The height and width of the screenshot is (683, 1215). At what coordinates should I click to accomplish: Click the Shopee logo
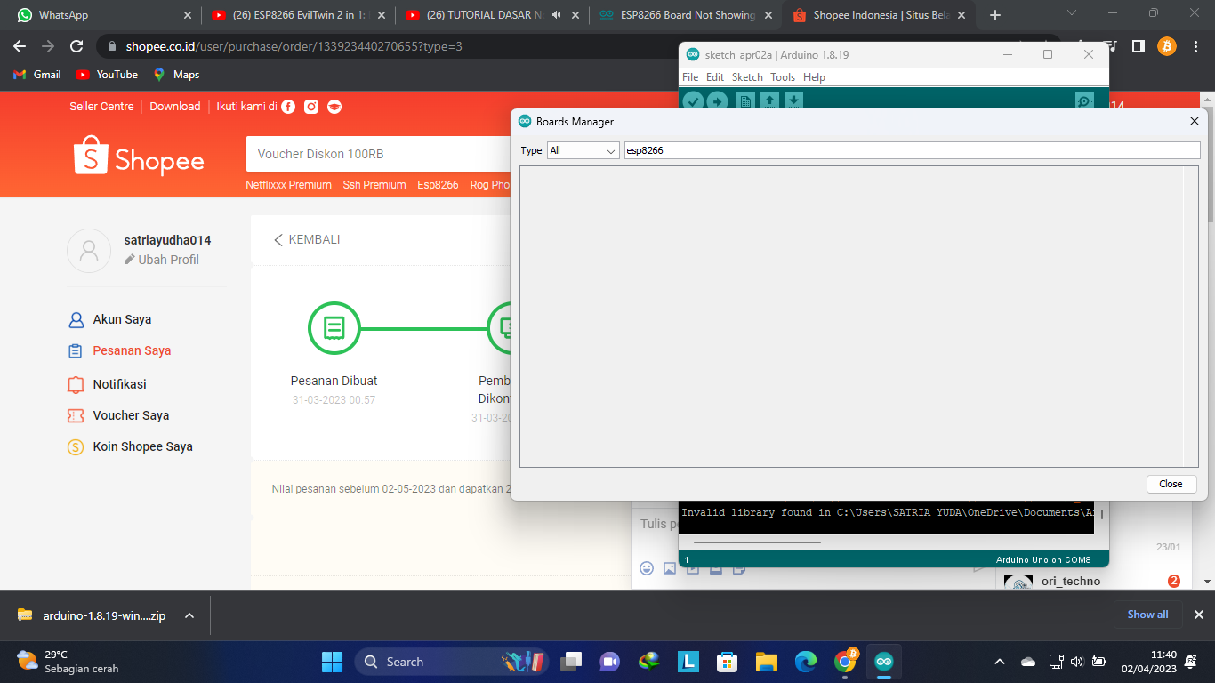(x=139, y=156)
